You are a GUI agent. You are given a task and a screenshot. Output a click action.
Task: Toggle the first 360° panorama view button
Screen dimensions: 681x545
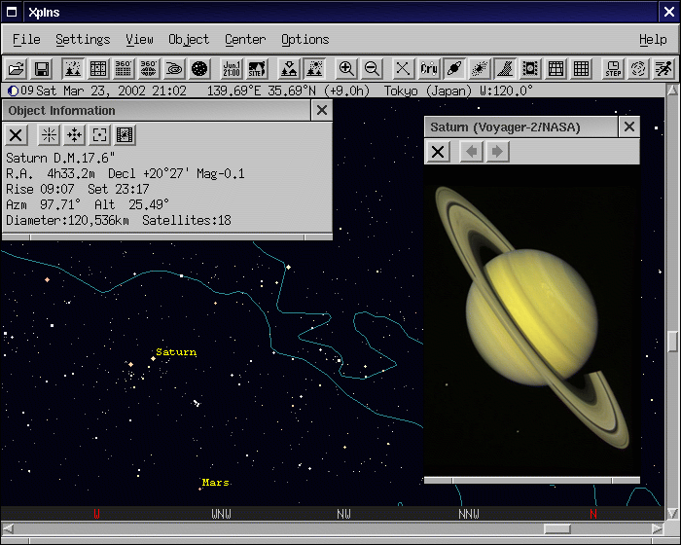point(124,69)
